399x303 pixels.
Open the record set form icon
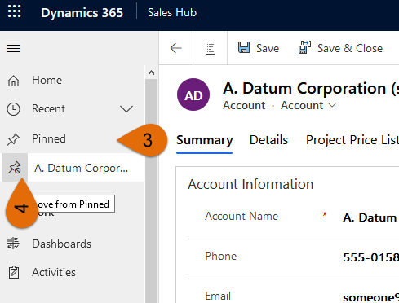[211, 48]
